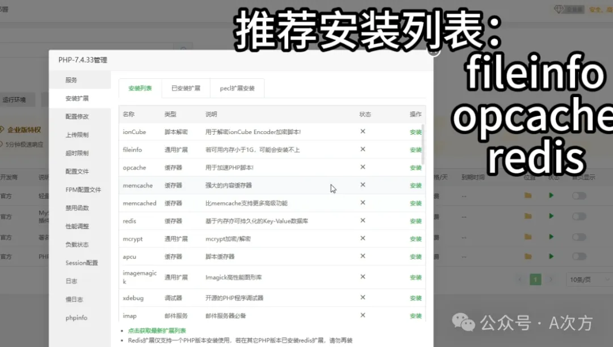Click the PHP-7.4.33管理 dialog title

click(82, 60)
